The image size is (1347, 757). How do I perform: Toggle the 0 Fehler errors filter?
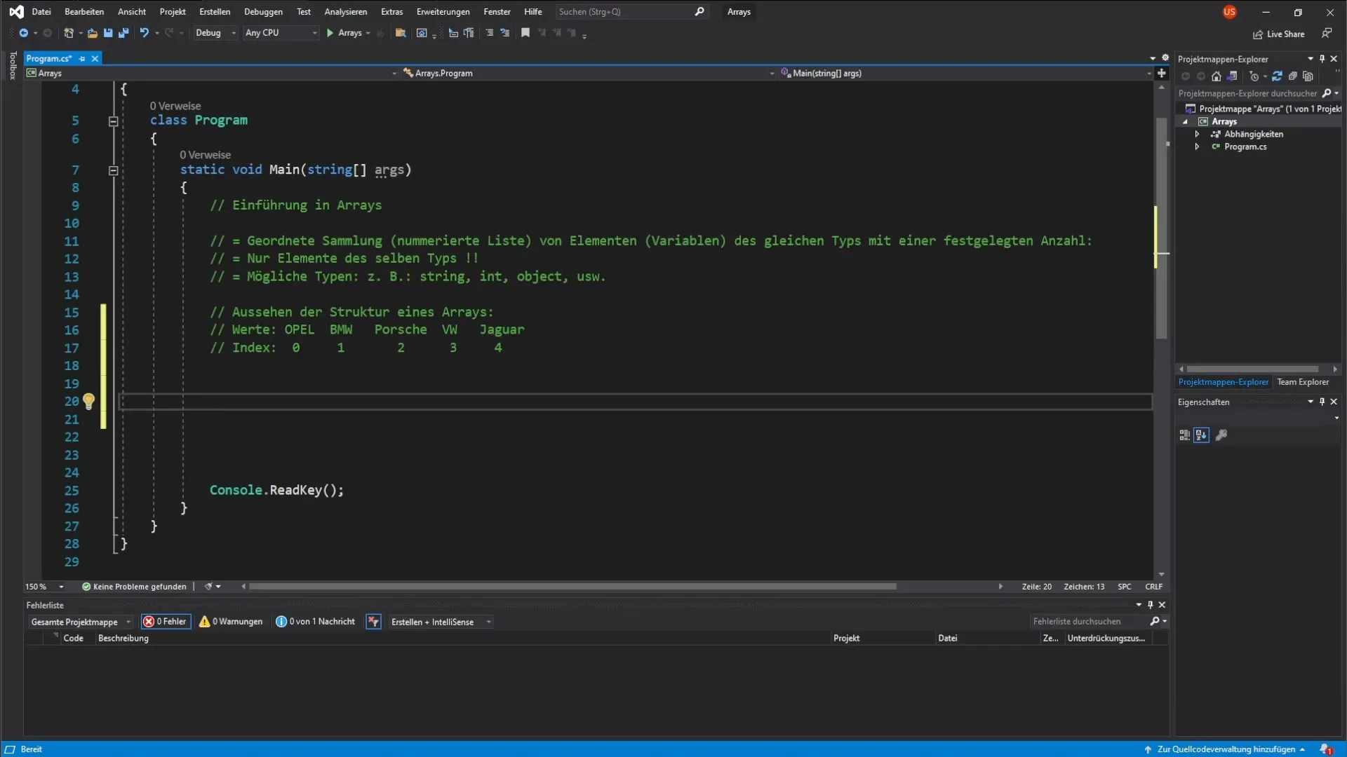click(166, 622)
